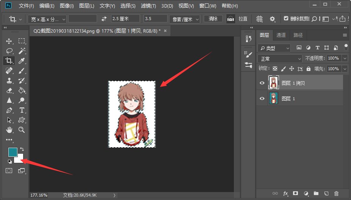351x200 pixels.
Task: Open the crop ratio preset dropdown
Action: [47, 19]
